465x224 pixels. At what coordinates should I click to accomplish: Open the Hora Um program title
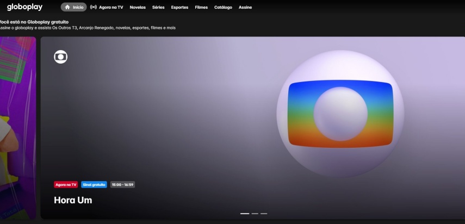[x=73, y=200]
